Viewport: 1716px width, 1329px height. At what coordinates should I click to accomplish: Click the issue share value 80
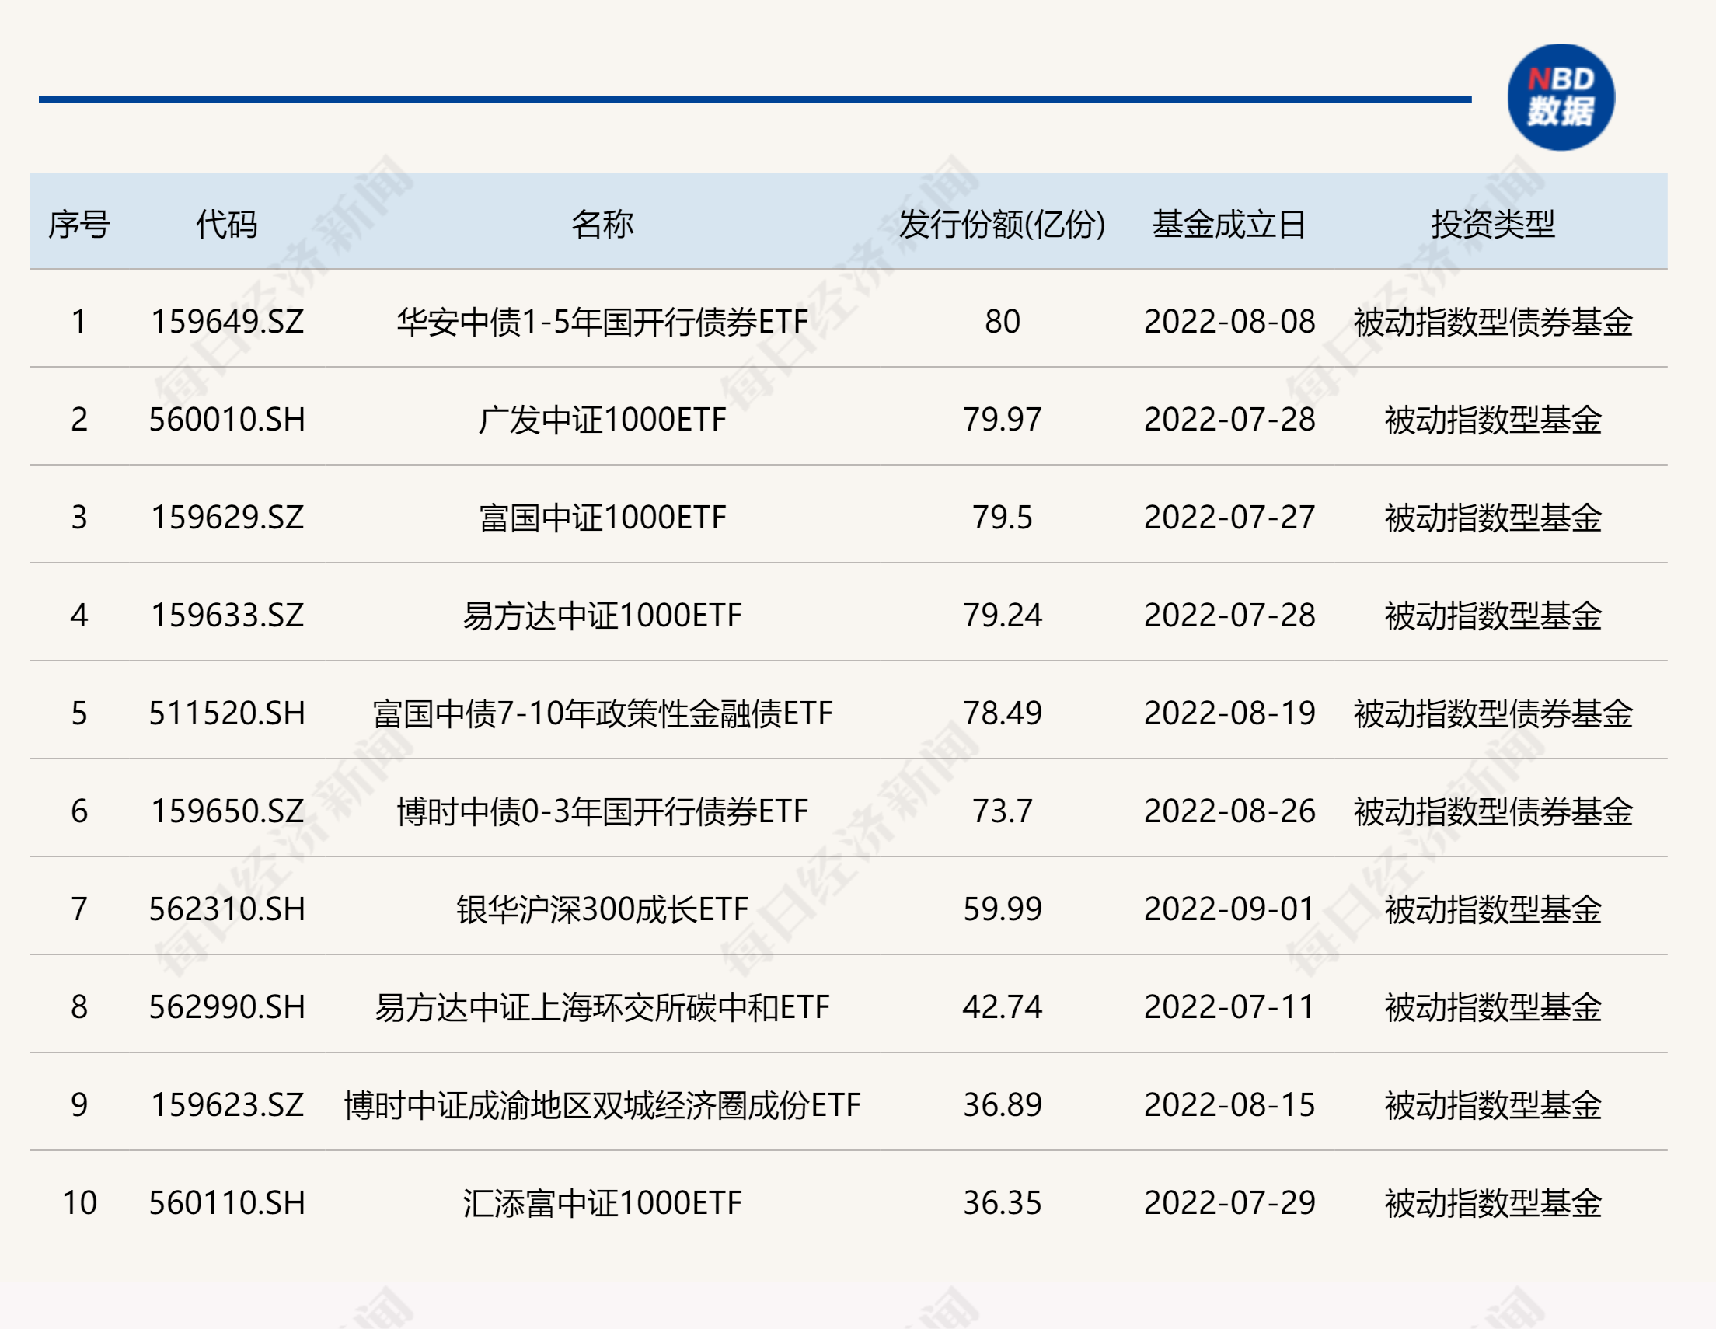(x=1003, y=322)
